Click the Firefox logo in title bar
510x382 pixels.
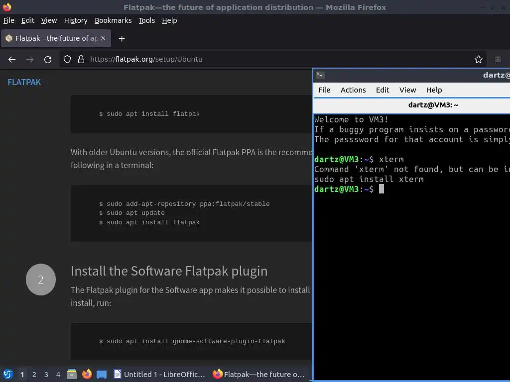pos(7,7)
